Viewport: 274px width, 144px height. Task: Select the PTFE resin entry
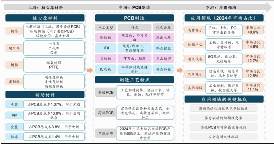tap(54, 68)
